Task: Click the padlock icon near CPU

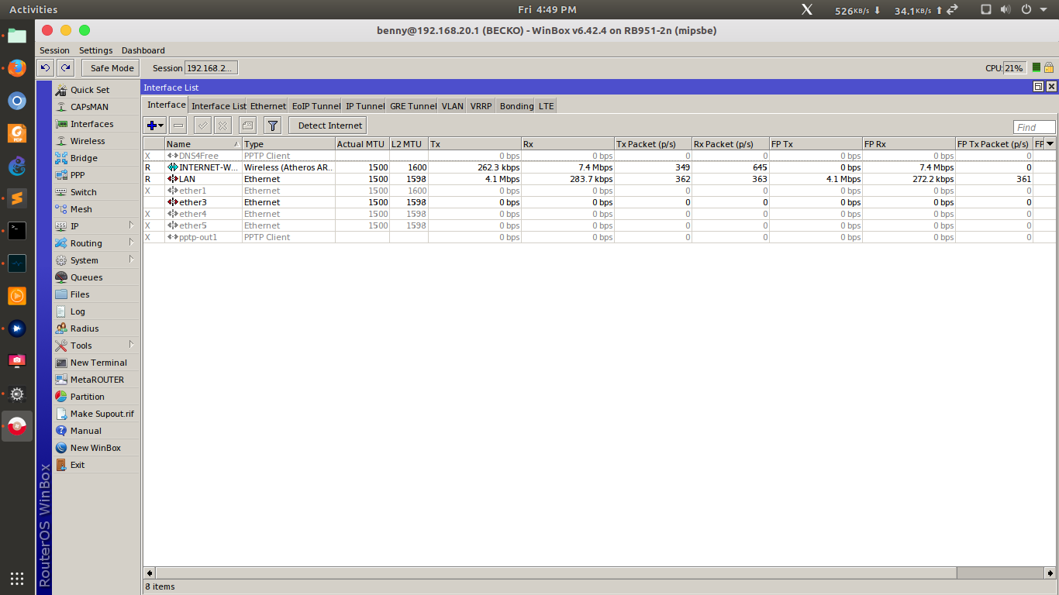Action: [x=1049, y=68]
